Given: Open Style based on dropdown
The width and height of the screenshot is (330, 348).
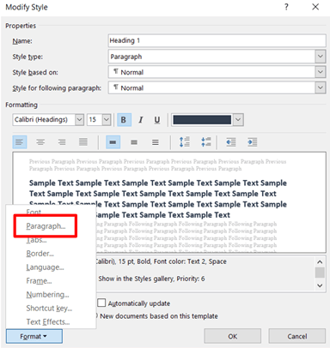Looking at the screenshot, I should tap(321, 72).
